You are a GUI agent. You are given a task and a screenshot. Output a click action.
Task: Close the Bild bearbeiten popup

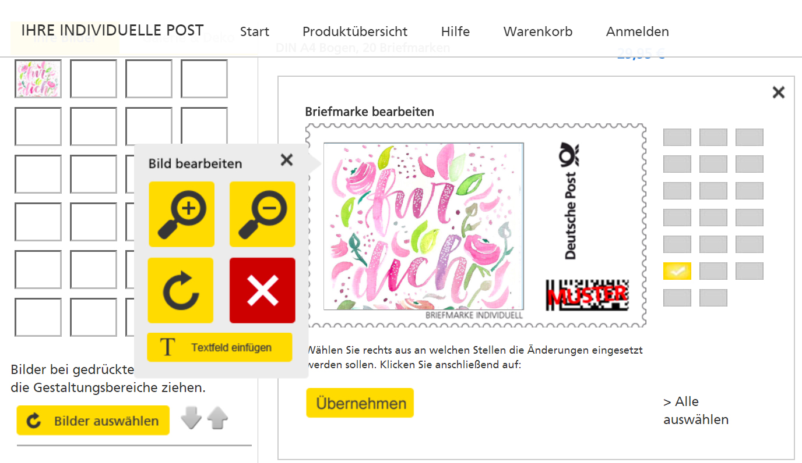[x=286, y=160]
